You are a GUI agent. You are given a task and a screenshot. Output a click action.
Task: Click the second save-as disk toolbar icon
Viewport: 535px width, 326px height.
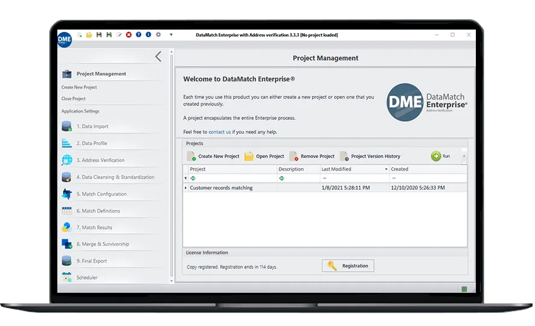(x=109, y=35)
